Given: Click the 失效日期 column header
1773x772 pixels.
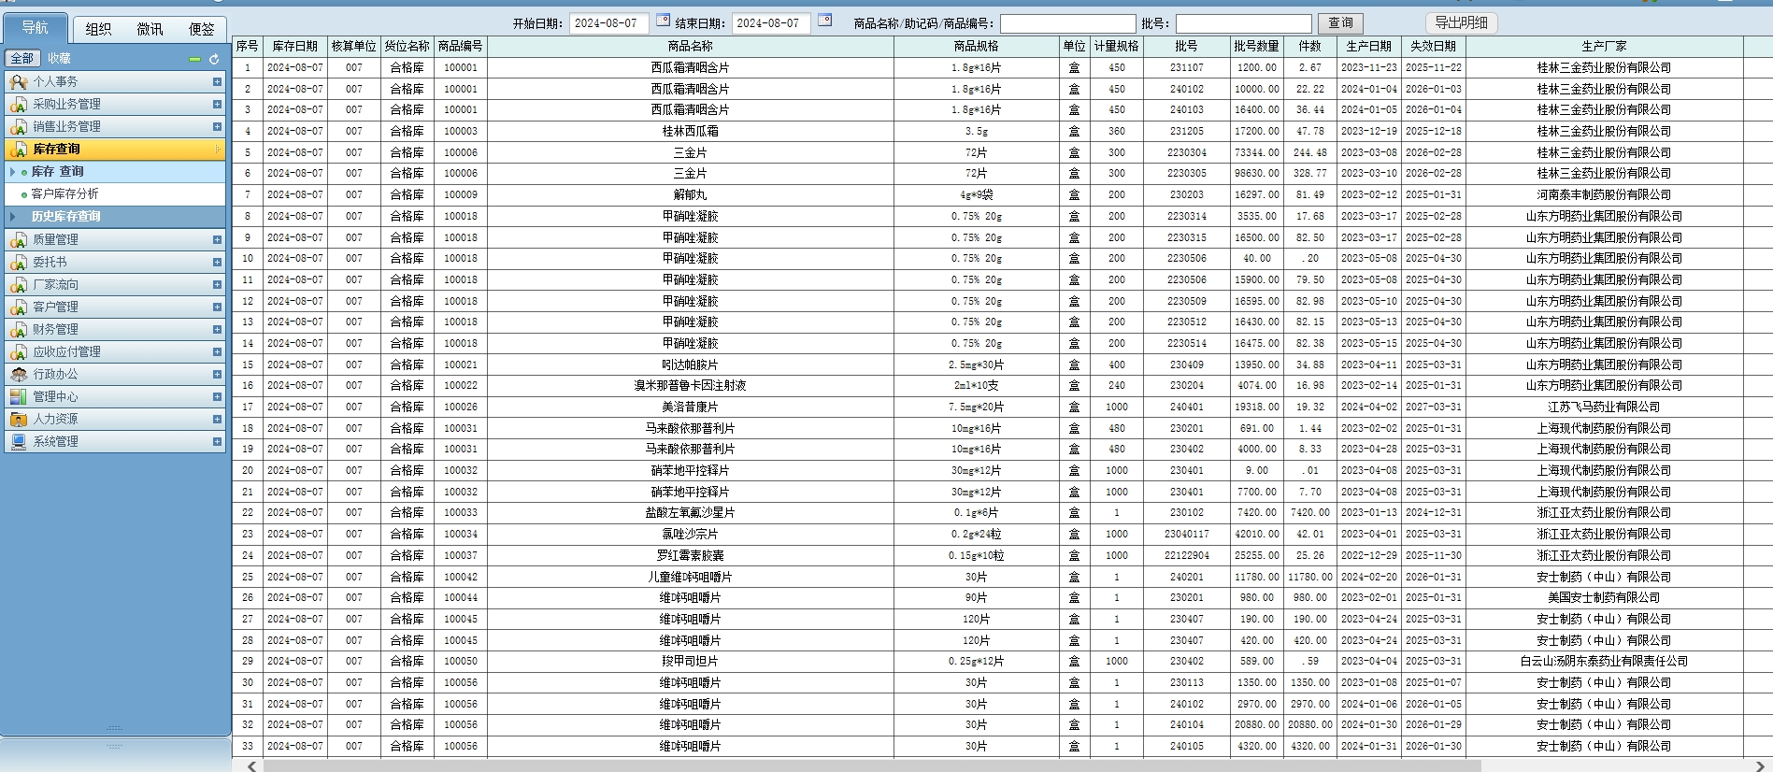Looking at the screenshot, I should click(1433, 46).
